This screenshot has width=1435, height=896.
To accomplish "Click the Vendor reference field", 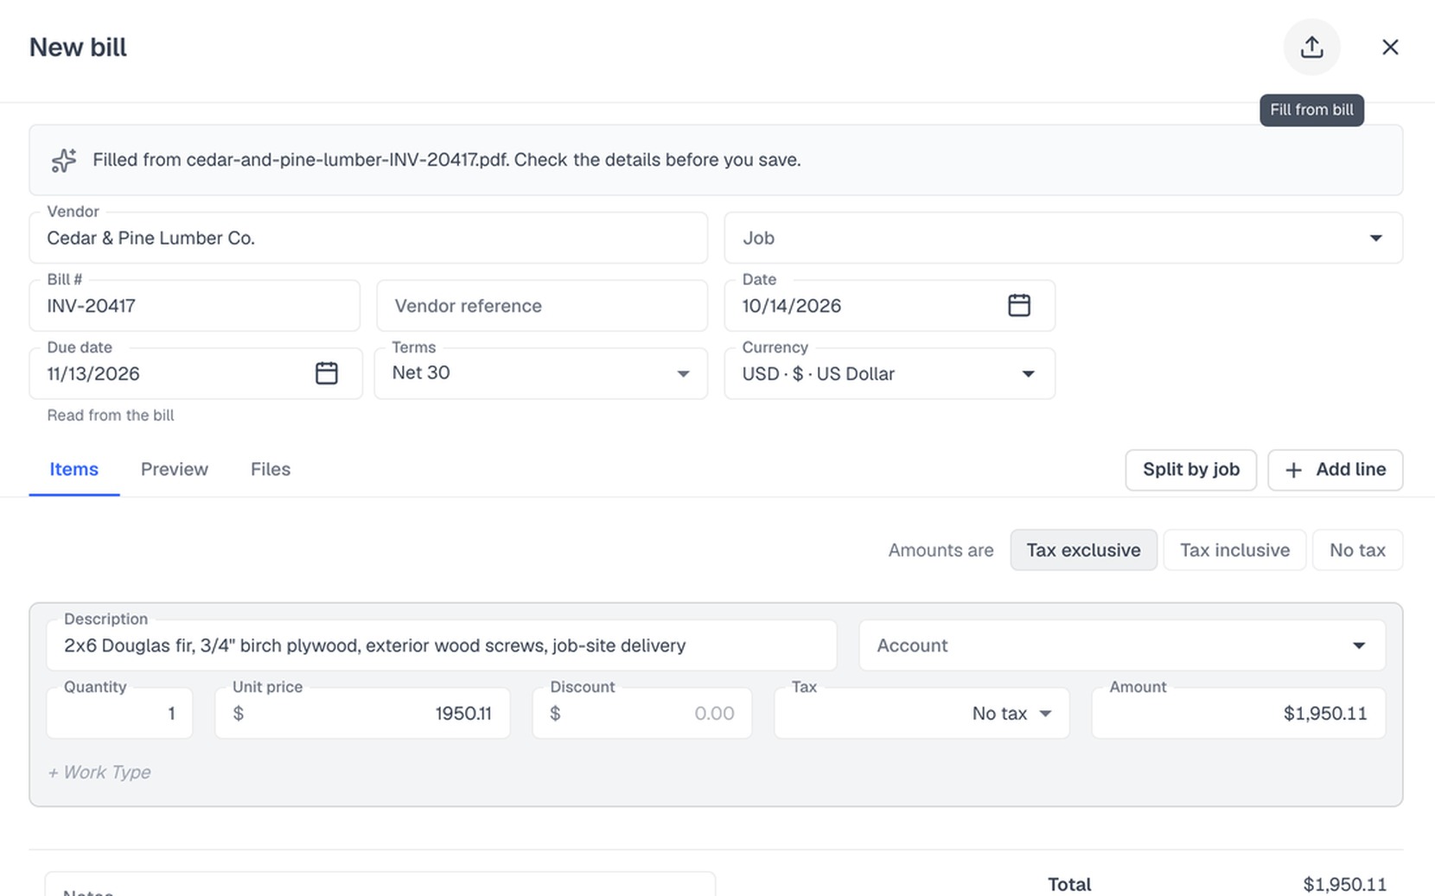I will [542, 305].
